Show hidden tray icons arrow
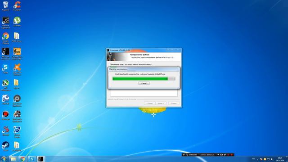 [x=257, y=159]
